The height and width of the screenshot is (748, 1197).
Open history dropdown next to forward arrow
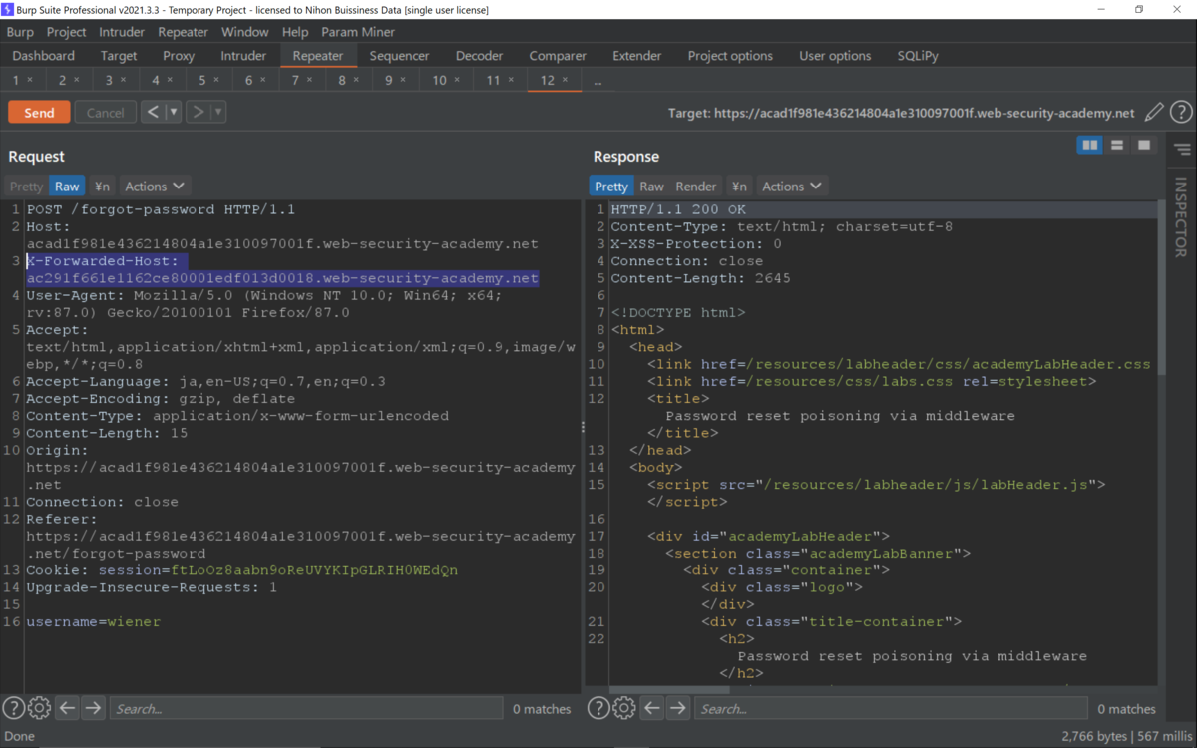218,112
